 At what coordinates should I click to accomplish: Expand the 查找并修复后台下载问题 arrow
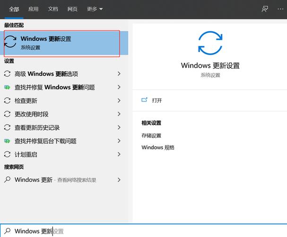coord(119,141)
